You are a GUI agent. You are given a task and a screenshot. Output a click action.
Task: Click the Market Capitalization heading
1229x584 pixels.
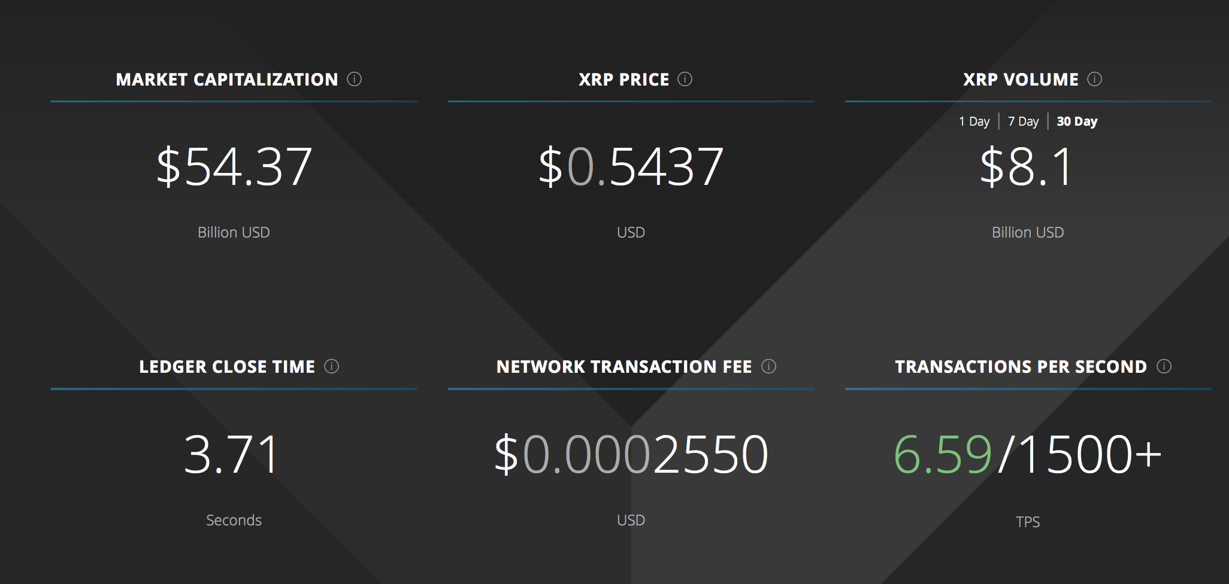(x=227, y=80)
